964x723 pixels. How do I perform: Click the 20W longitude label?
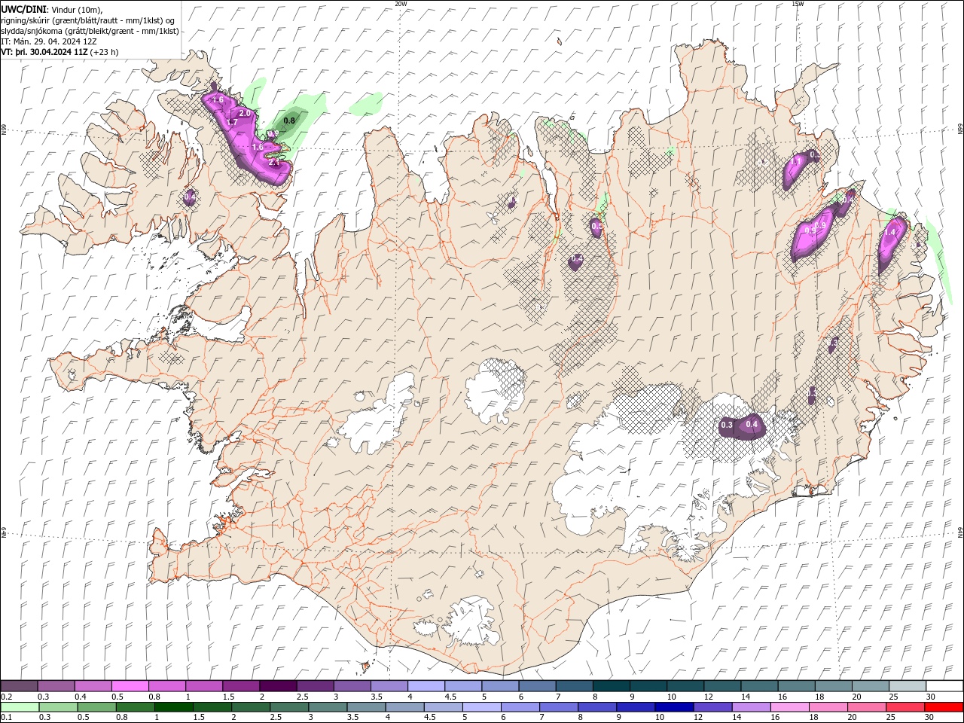pos(401,3)
